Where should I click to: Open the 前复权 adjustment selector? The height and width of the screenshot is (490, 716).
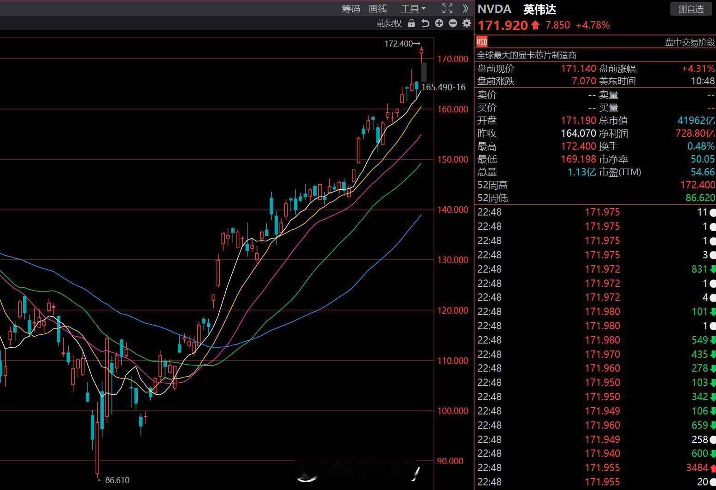[x=389, y=23]
